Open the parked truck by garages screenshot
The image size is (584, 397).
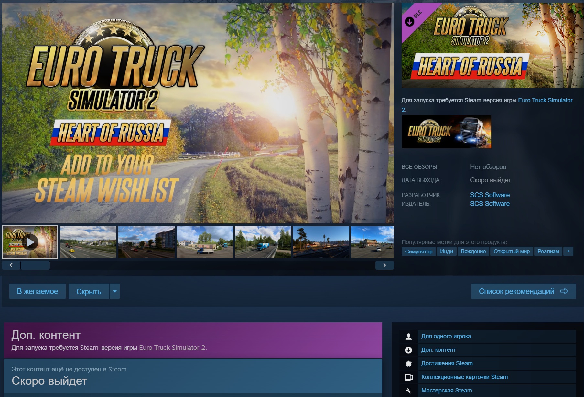[x=205, y=242]
